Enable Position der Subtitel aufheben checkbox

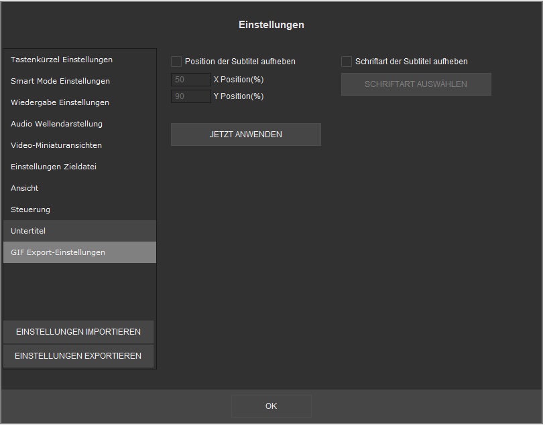pos(176,62)
